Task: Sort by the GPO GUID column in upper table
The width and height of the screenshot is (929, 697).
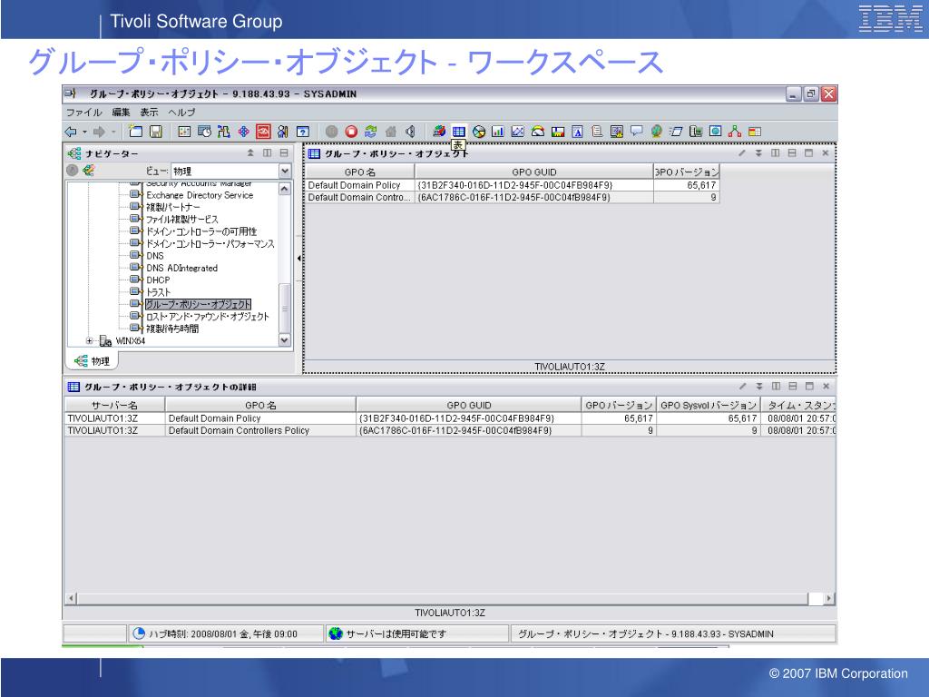Action: pyautogui.click(x=533, y=172)
